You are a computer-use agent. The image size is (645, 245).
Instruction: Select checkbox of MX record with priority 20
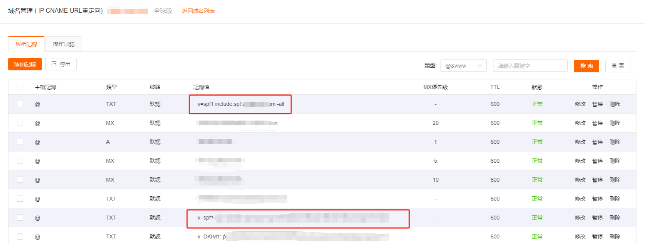[20, 123]
